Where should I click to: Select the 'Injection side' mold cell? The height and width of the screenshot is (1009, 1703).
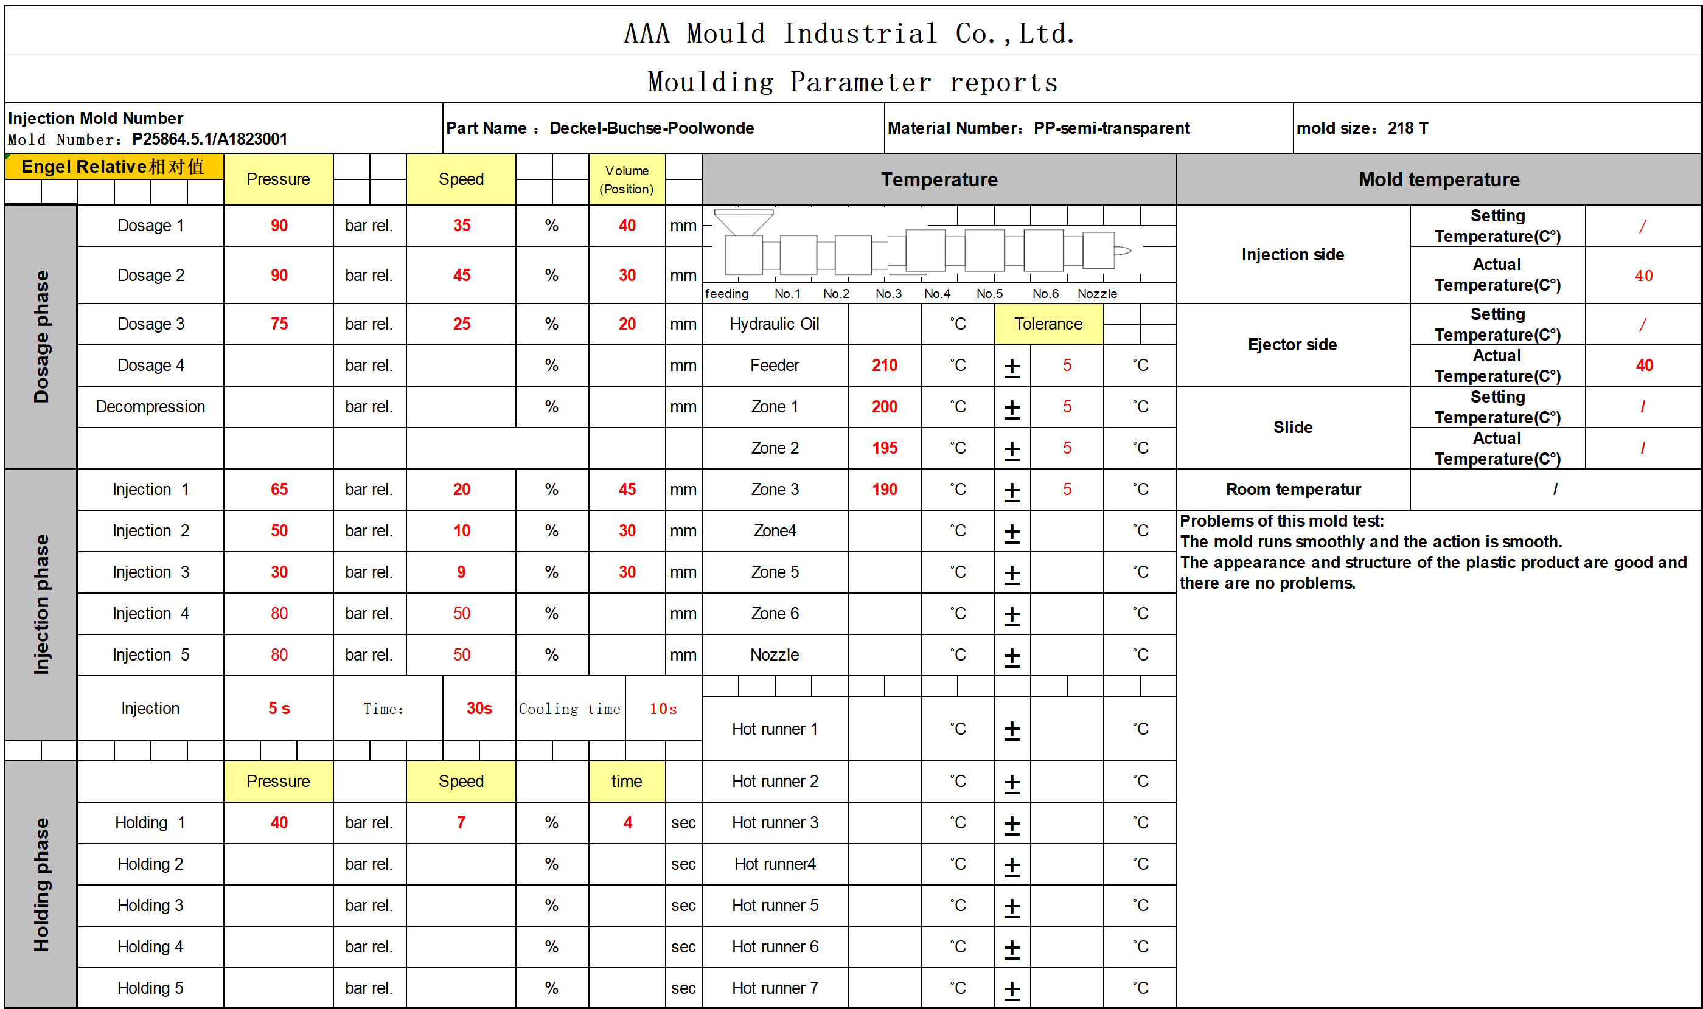click(1293, 254)
